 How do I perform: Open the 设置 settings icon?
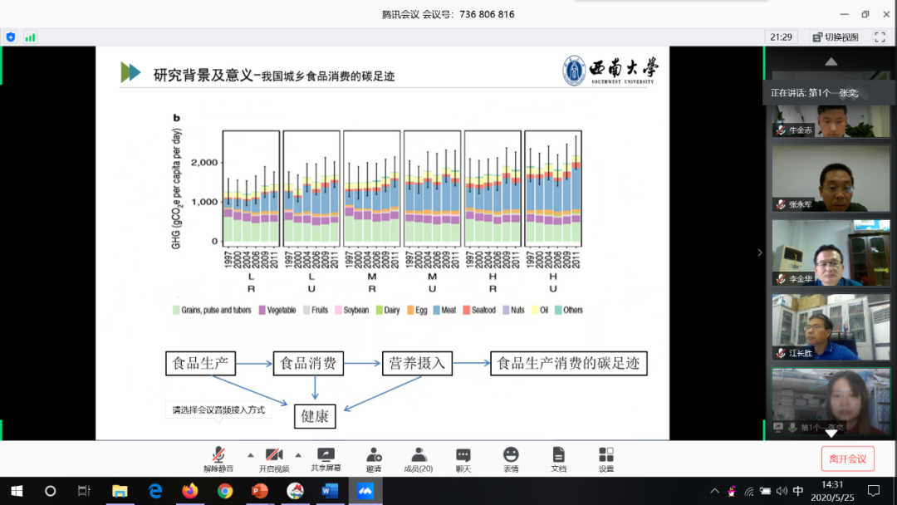coord(606,455)
